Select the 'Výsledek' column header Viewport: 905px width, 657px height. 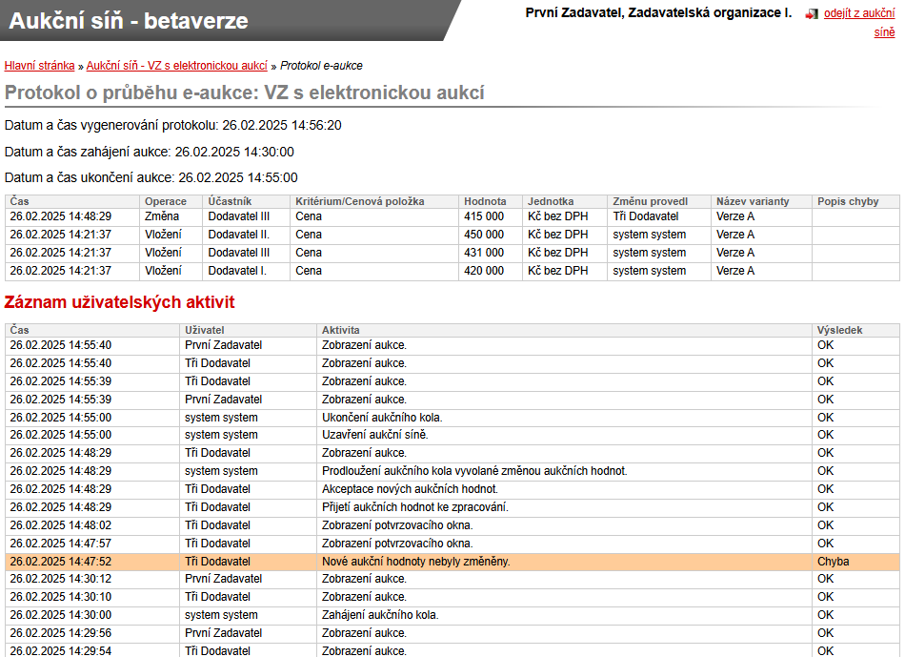839,330
